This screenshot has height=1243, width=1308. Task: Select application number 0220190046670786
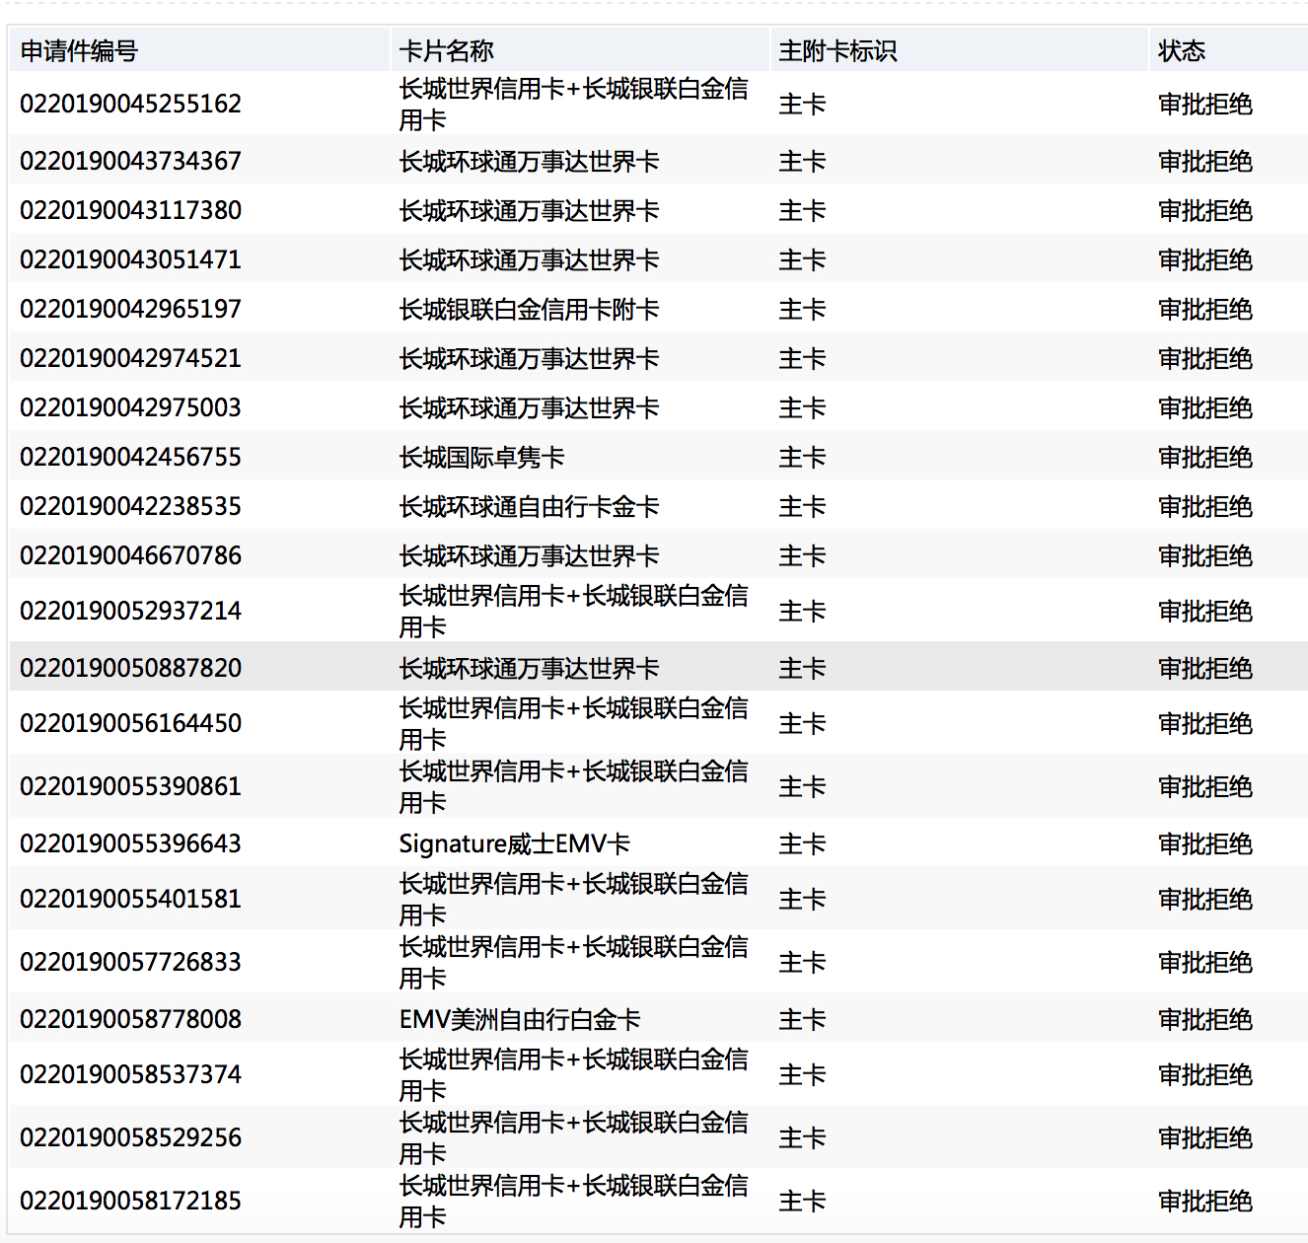[130, 555]
